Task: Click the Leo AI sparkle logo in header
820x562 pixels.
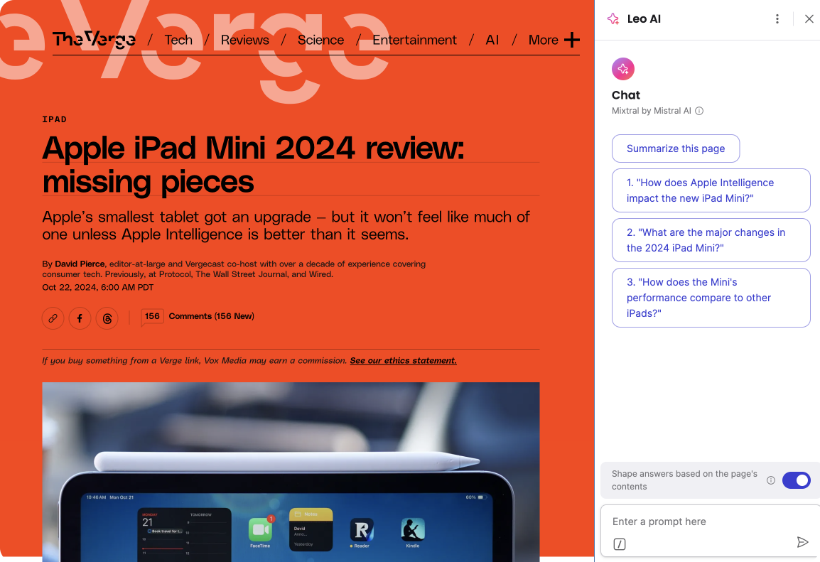Action: point(613,18)
